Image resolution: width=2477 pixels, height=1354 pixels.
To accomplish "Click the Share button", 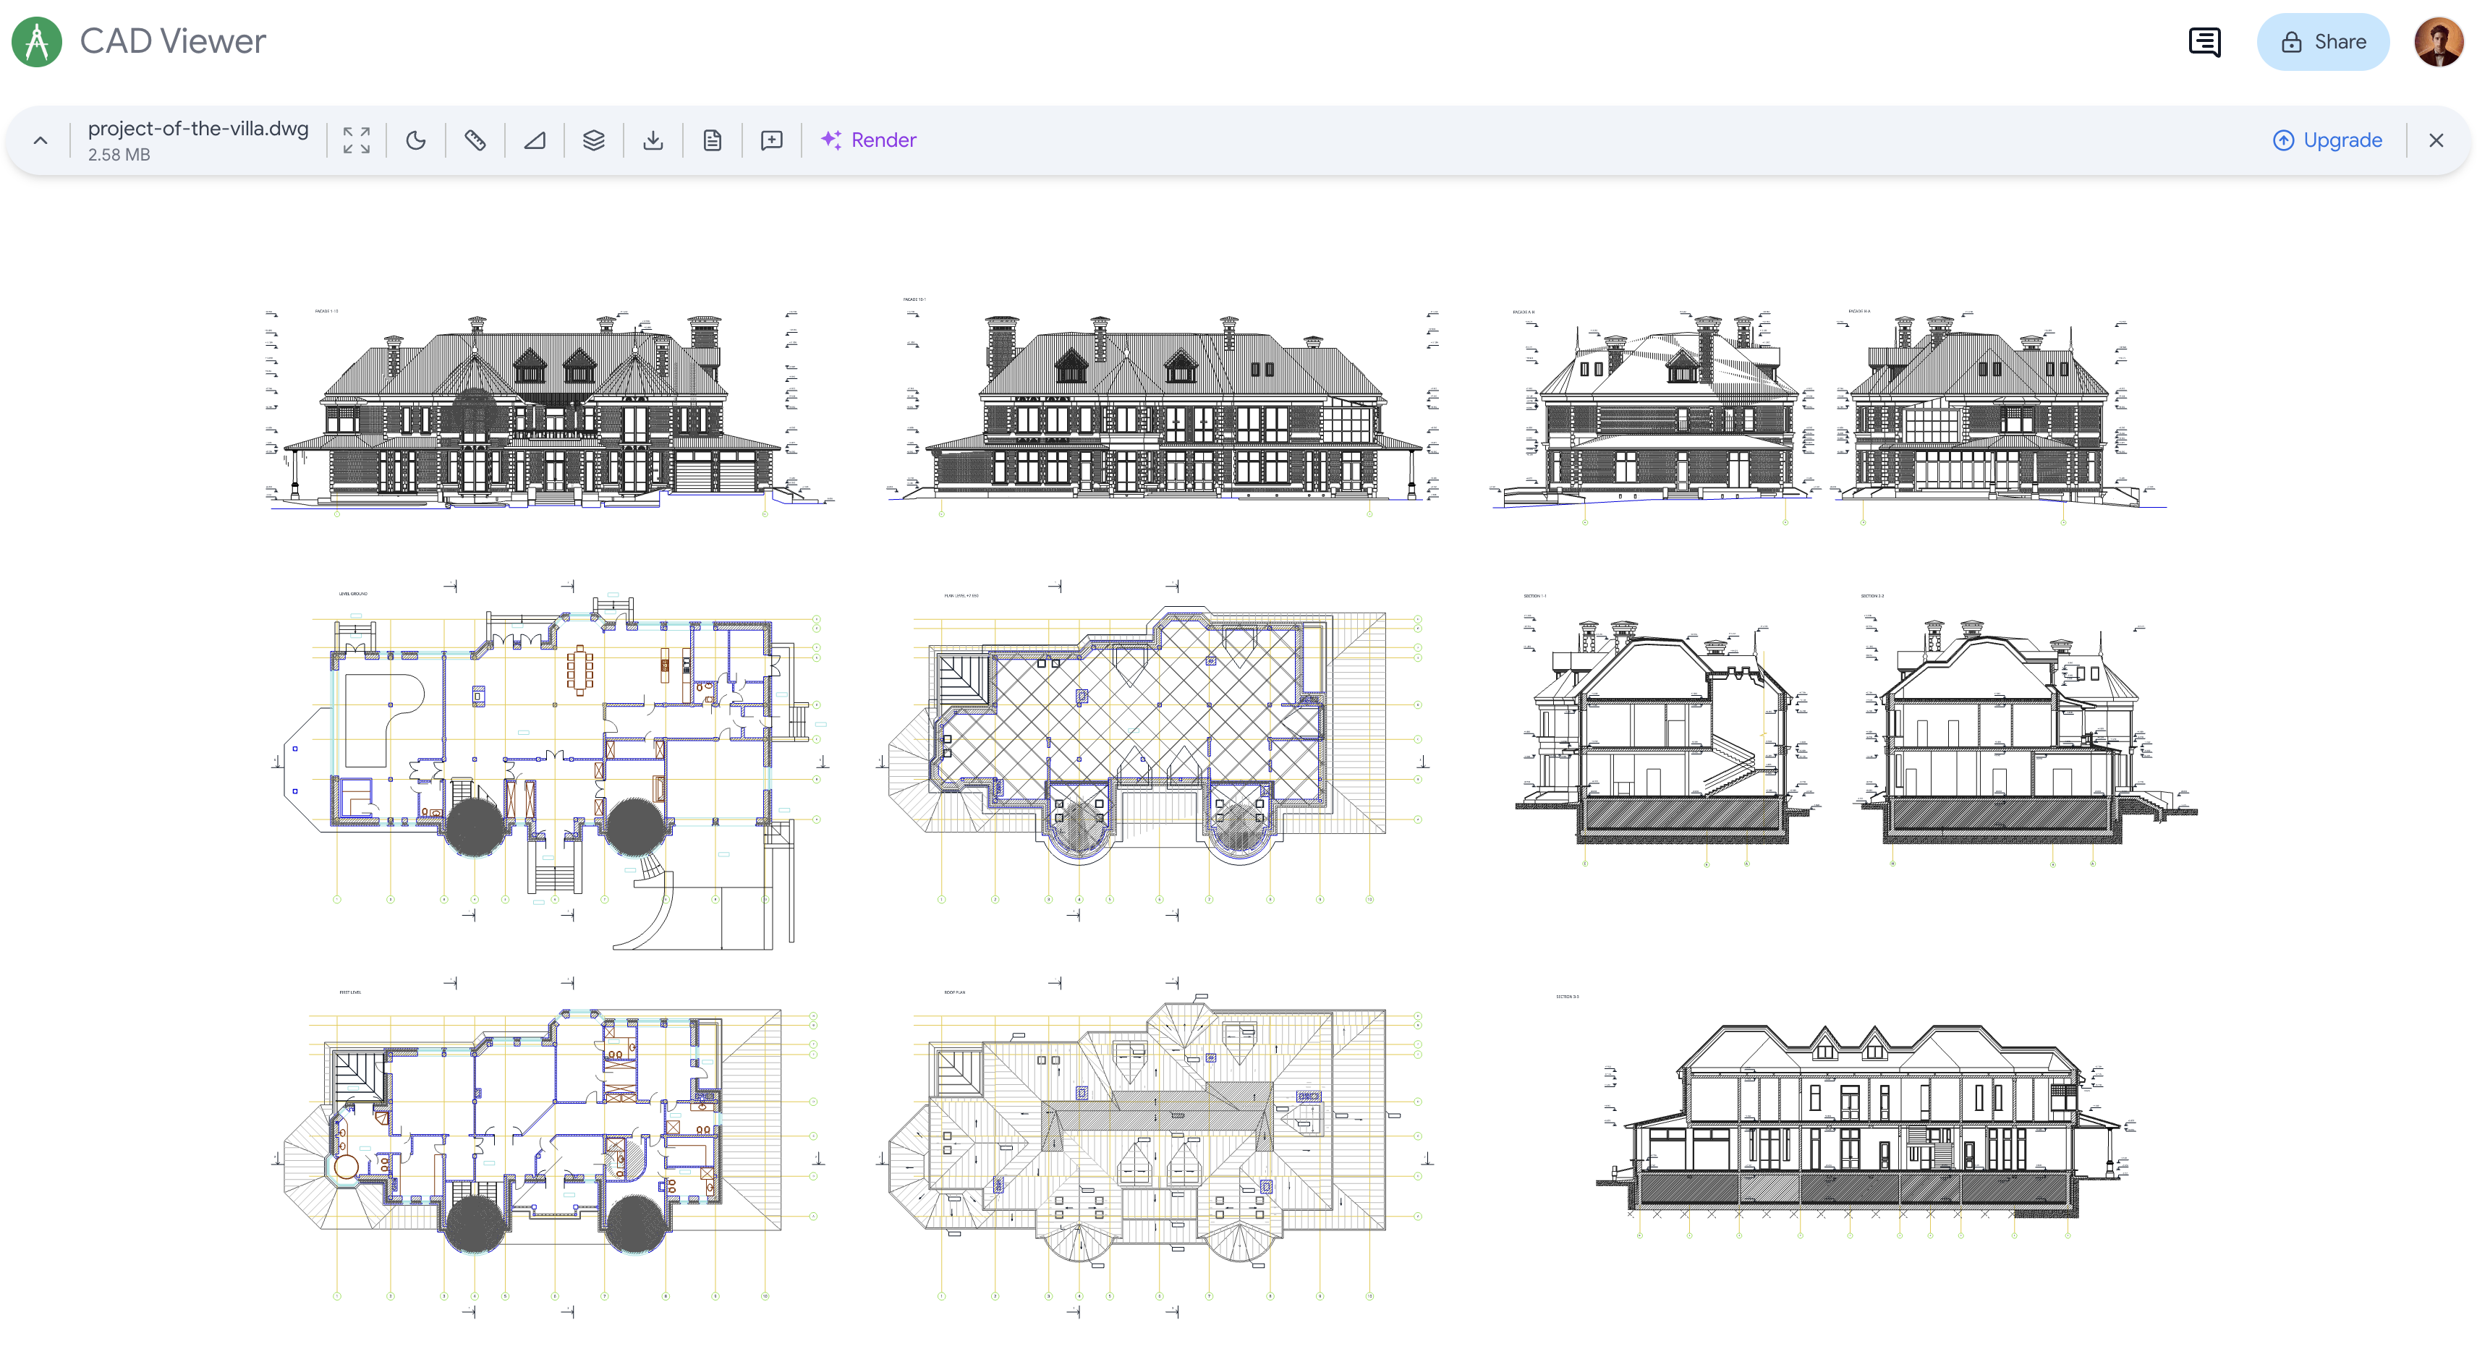I will [x=2323, y=41].
